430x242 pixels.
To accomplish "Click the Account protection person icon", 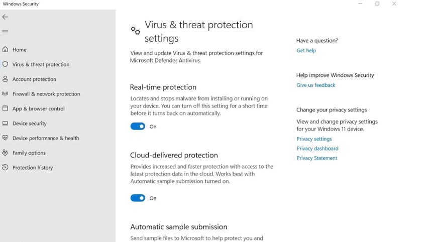I will point(5,79).
